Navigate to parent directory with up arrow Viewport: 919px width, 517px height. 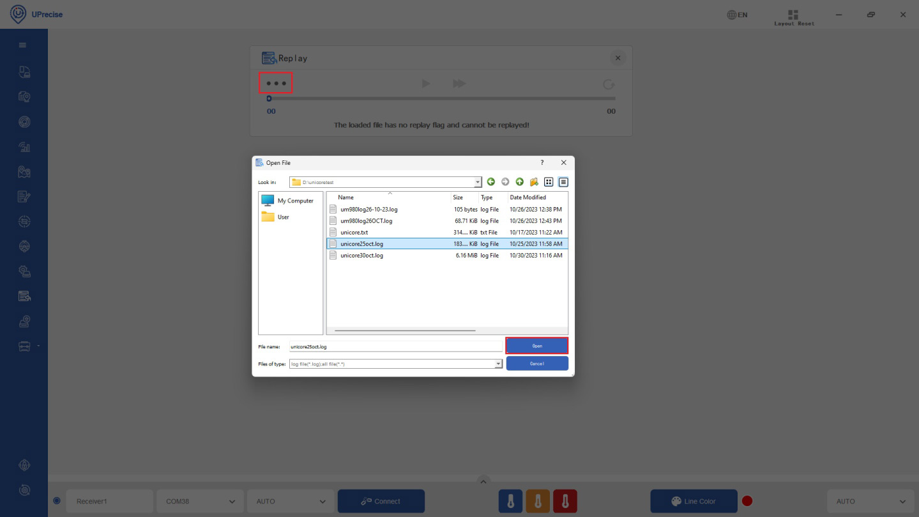tap(519, 182)
